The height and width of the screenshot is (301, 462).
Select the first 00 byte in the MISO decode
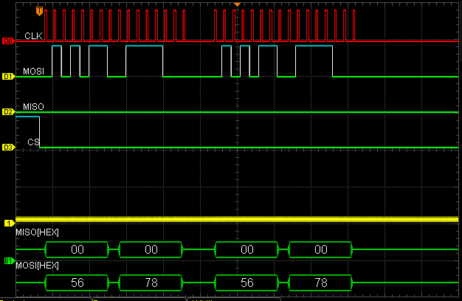pyautogui.click(x=77, y=249)
